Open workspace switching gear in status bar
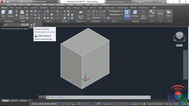Screen dimensions: 189x106 click(144, 104)
